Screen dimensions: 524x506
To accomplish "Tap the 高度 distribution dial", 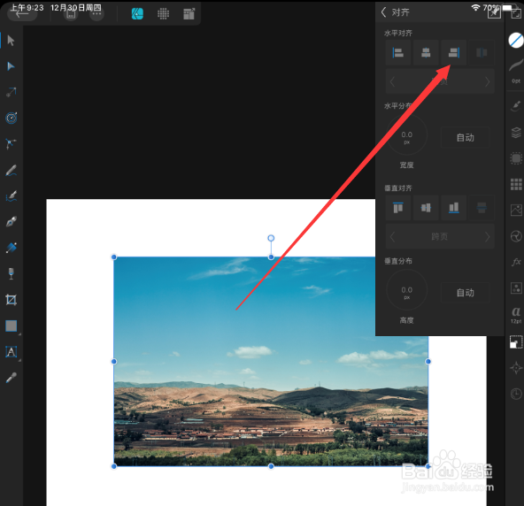I will pyautogui.click(x=406, y=290).
